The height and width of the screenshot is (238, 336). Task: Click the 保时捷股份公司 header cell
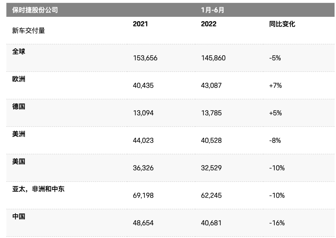35,10
